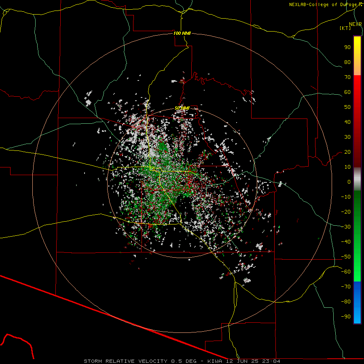Click the 12 JUN 25 date text
Viewport: 364px width, 364px height.
click(242, 361)
